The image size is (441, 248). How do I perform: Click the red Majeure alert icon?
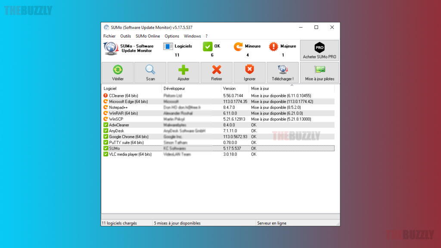[x=273, y=46]
